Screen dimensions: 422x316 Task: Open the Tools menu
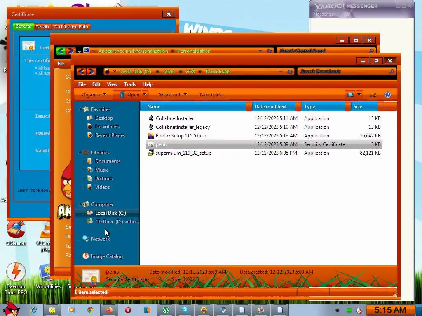click(130, 84)
